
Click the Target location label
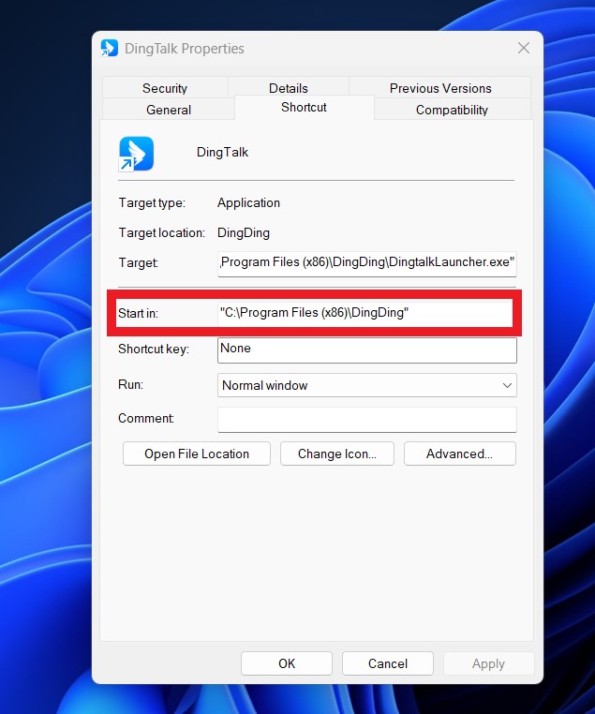[161, 232]
